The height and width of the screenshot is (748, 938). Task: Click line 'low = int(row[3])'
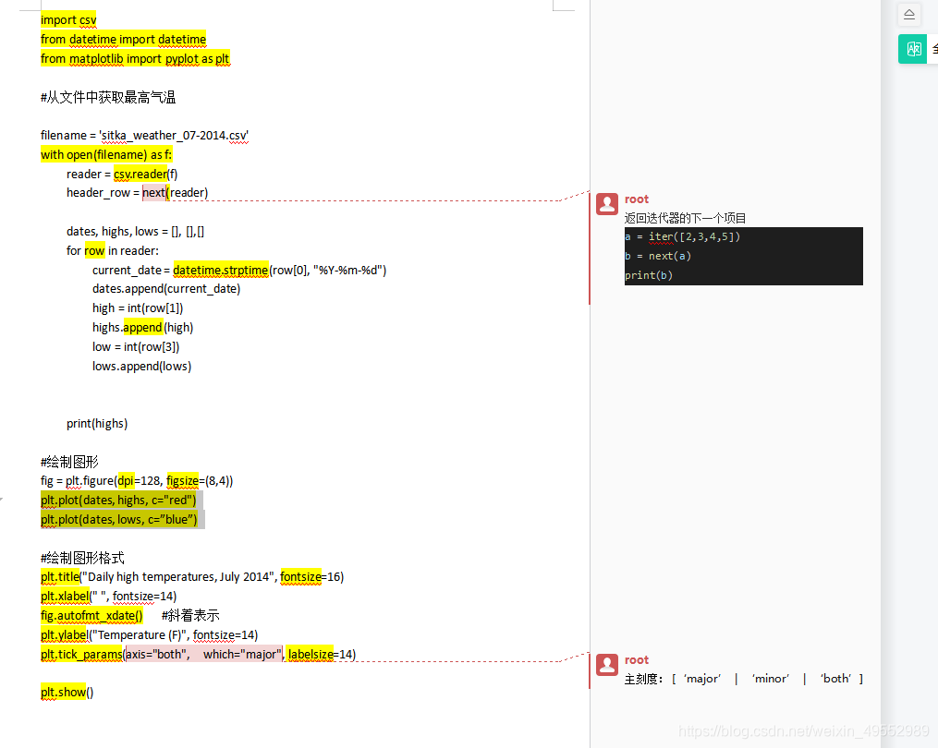(136, 347)
